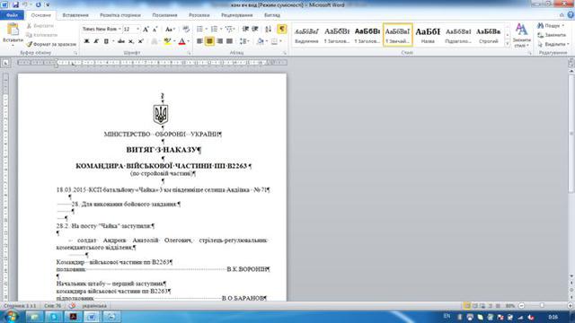The width and height of the screenshot is (575, 323).
Task: Select the Назва (Title) style
Action: pos(428,35)
